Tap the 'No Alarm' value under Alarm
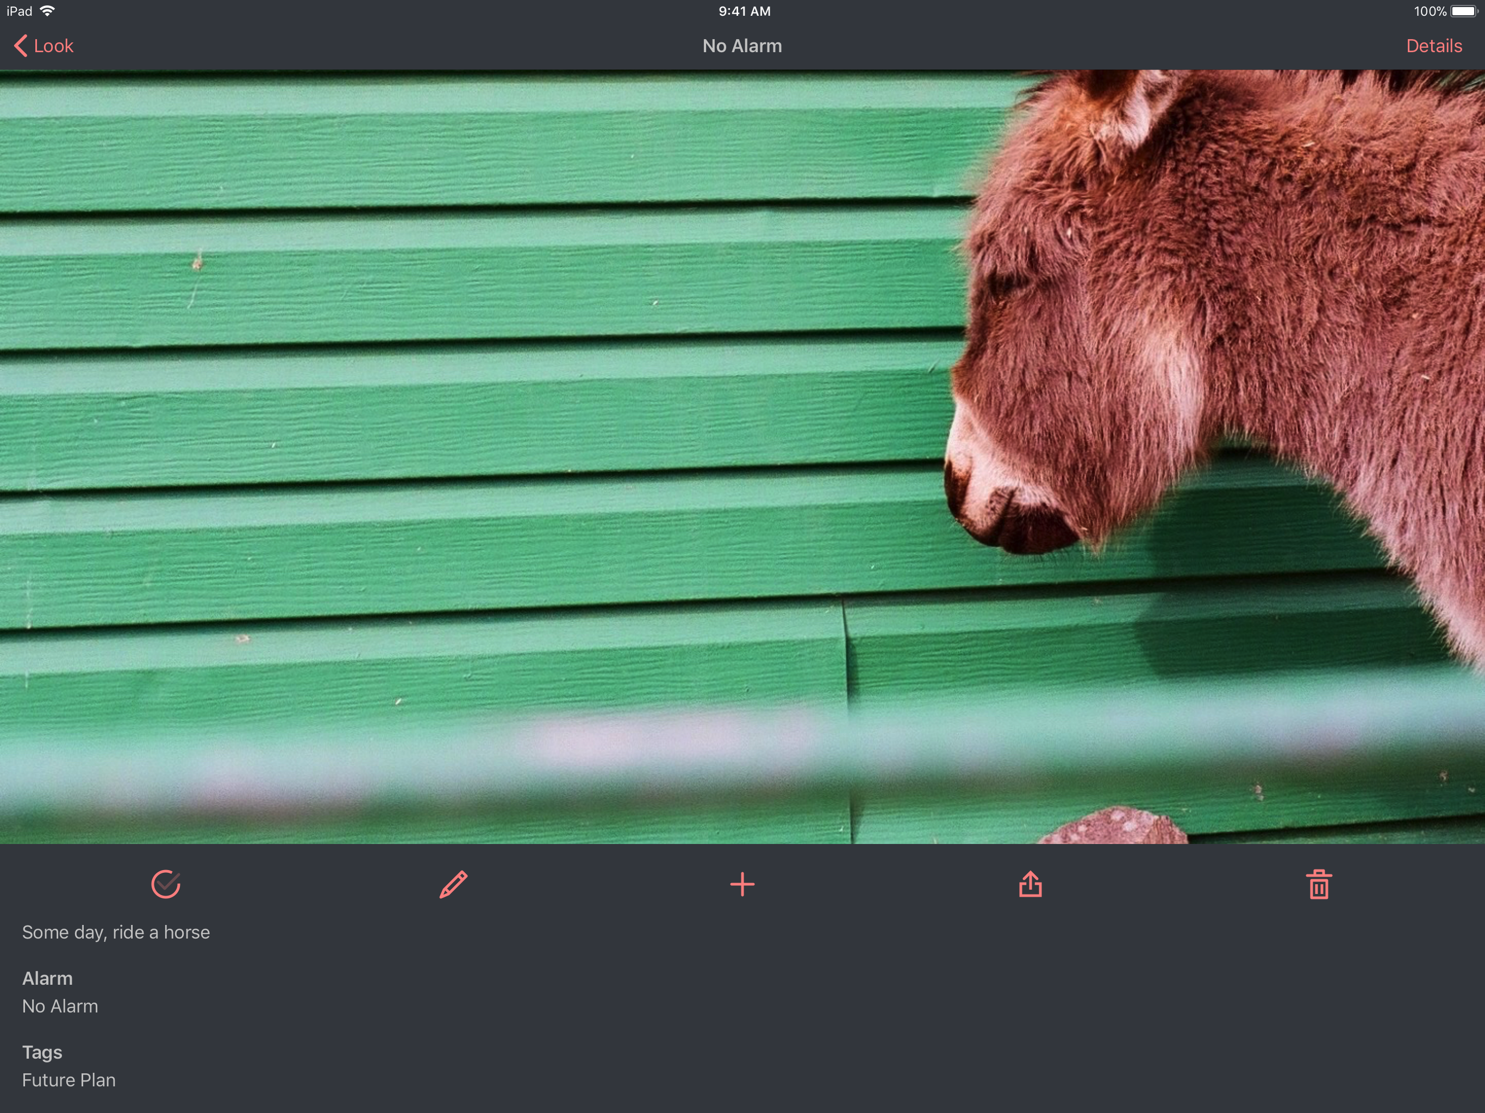The image size is (1485, 1113). (60, 1005)
